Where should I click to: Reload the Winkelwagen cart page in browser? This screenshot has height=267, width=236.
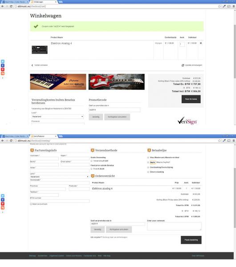(11, 6)
